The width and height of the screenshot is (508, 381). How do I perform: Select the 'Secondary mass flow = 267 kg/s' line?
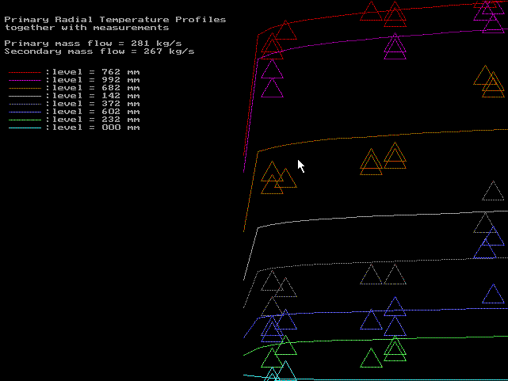[99, 51]
